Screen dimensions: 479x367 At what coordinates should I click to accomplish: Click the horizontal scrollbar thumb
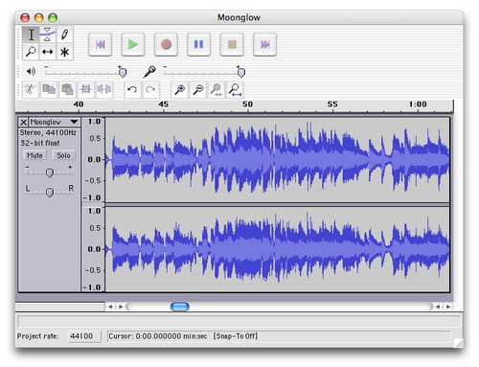(180, 307)
